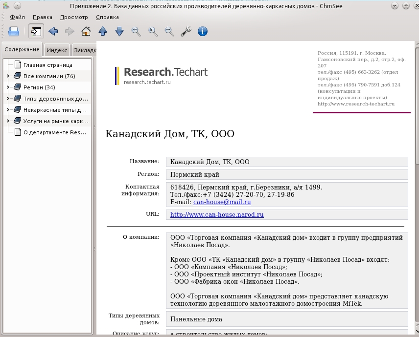Open the can-house@mail.ru email link
Viewport: 419px width, 337px height.
pyautogui.click(x=222, y=202)
